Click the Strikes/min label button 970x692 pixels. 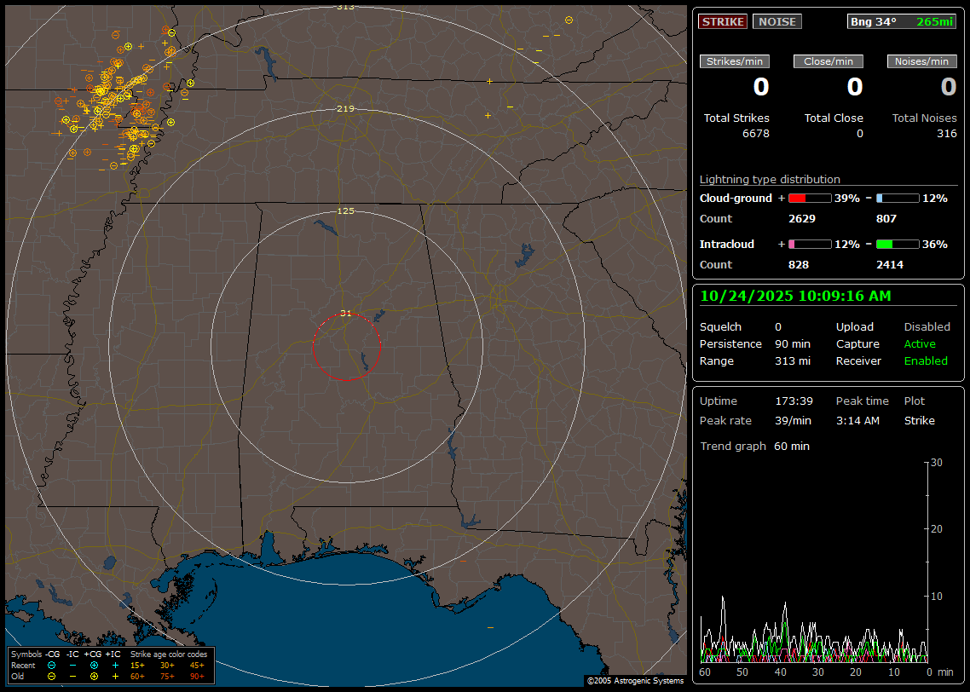coord(735,61)
